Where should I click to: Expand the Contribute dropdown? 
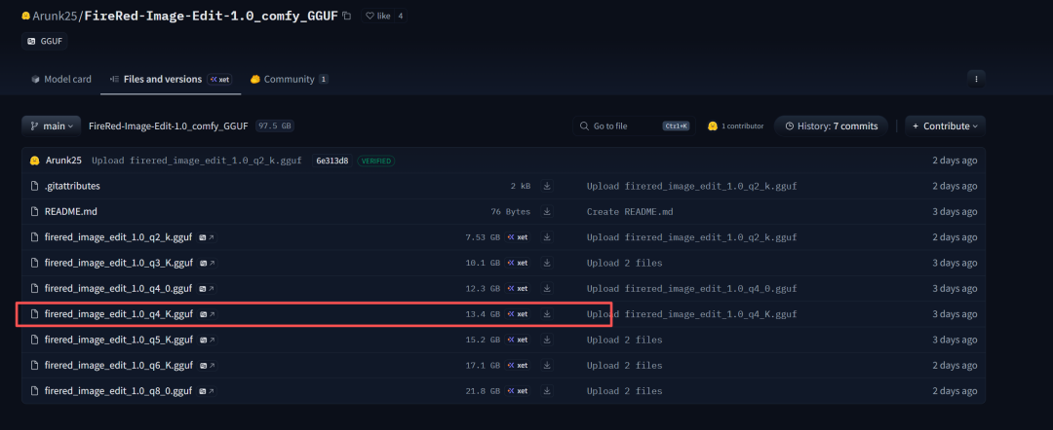(945, 125)
